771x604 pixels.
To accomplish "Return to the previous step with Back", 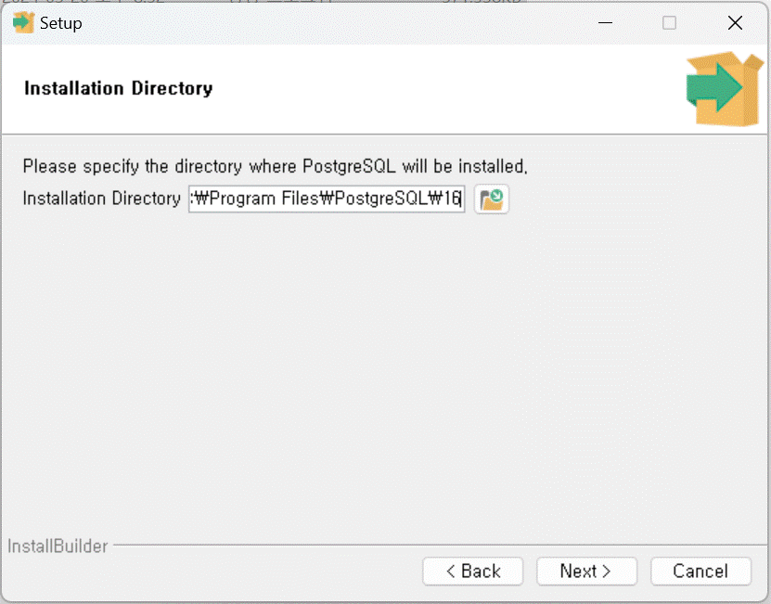I will 472,571.
